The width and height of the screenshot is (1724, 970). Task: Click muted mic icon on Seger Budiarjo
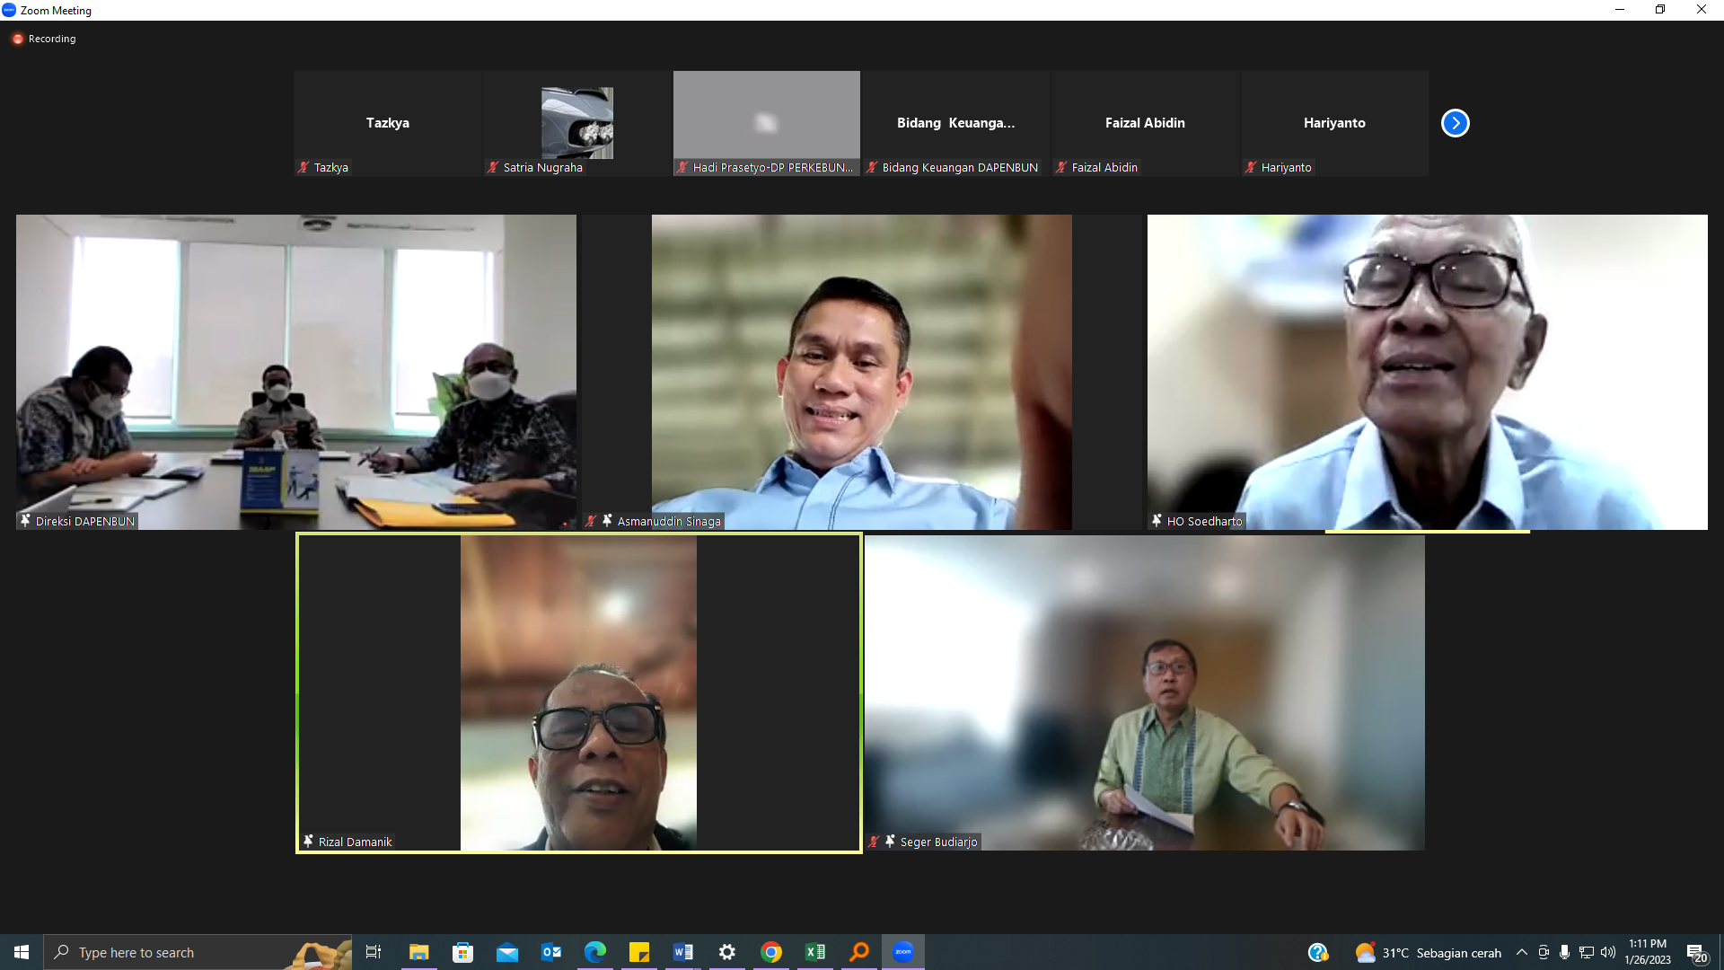(874, 842)
